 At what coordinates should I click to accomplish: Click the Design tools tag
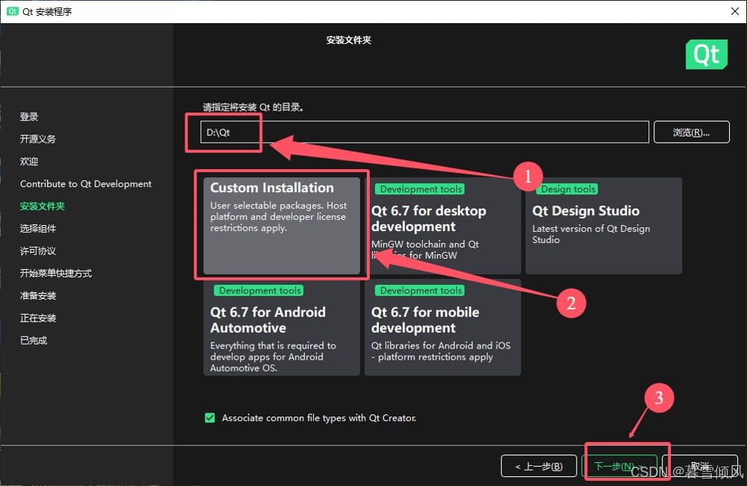click(567, 189)
